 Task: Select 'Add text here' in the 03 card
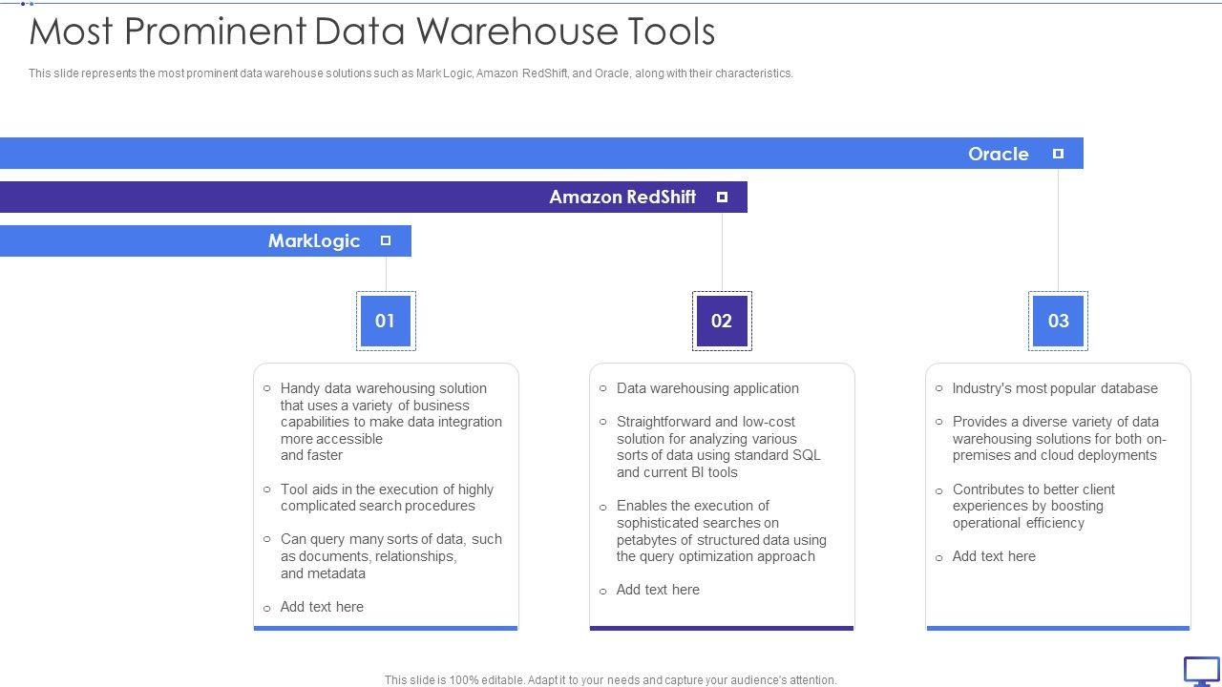tap(994, 556)
